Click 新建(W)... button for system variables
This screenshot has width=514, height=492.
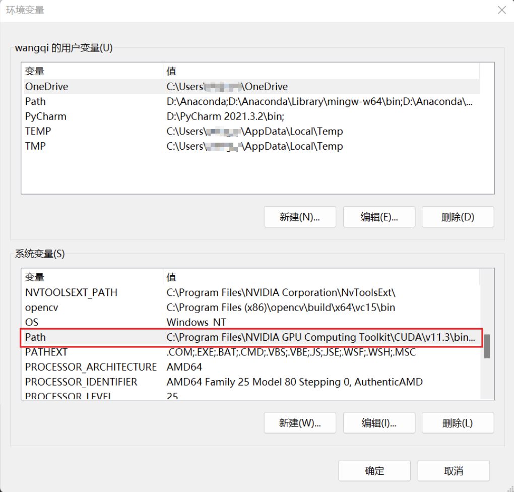click(x=300, y=423)
